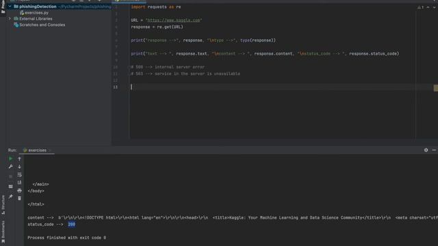The image size is (438, 246).
Task: Click line number 13 in the gutter
Action: [116, 87]
